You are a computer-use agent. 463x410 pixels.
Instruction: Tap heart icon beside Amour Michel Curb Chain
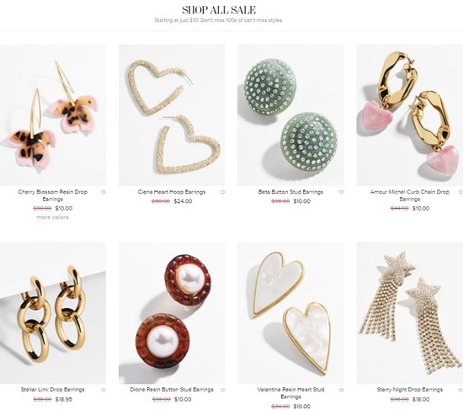[x=460, y=192]
